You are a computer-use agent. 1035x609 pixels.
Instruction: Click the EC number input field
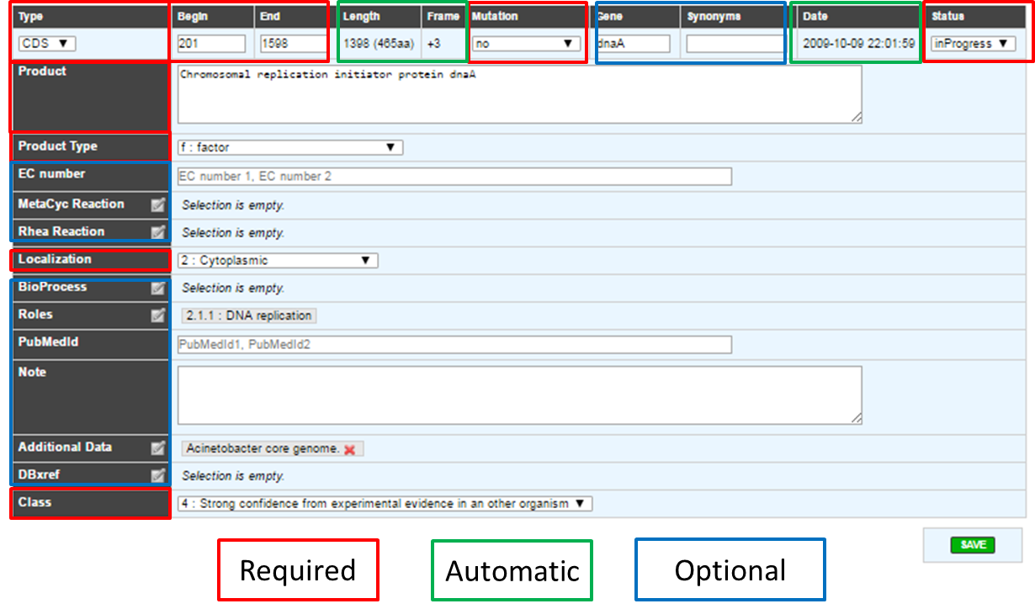pos(454,177)
